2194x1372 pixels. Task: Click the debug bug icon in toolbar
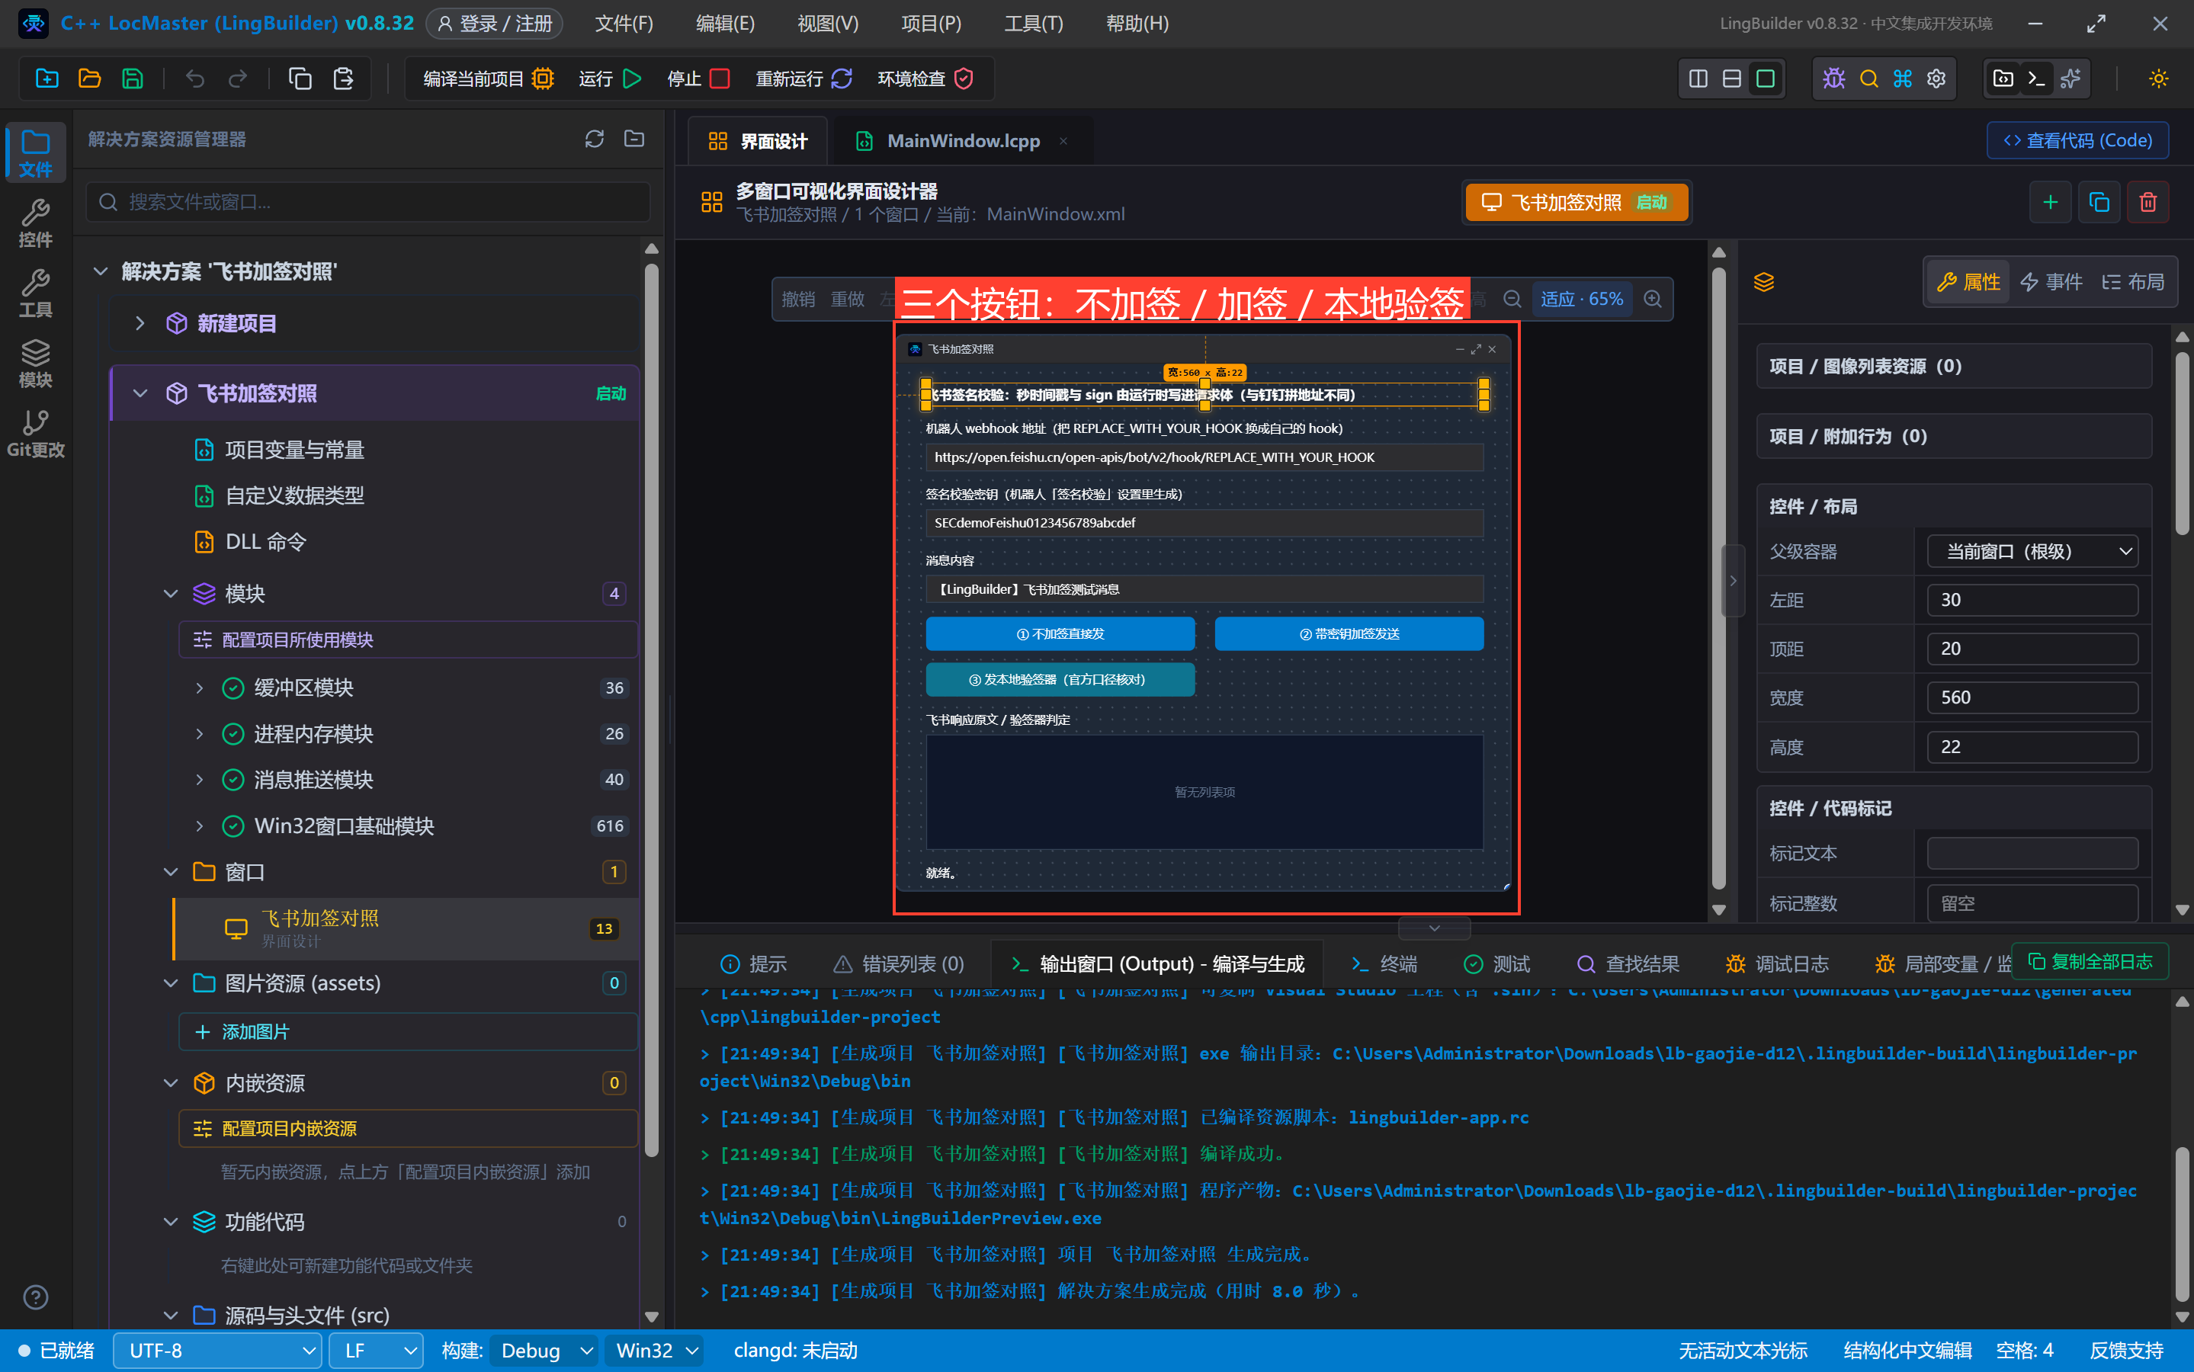point(1833,79)
